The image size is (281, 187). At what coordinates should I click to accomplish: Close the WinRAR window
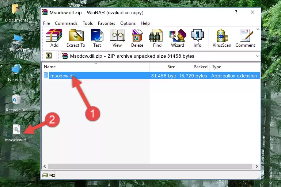point(252,12)
